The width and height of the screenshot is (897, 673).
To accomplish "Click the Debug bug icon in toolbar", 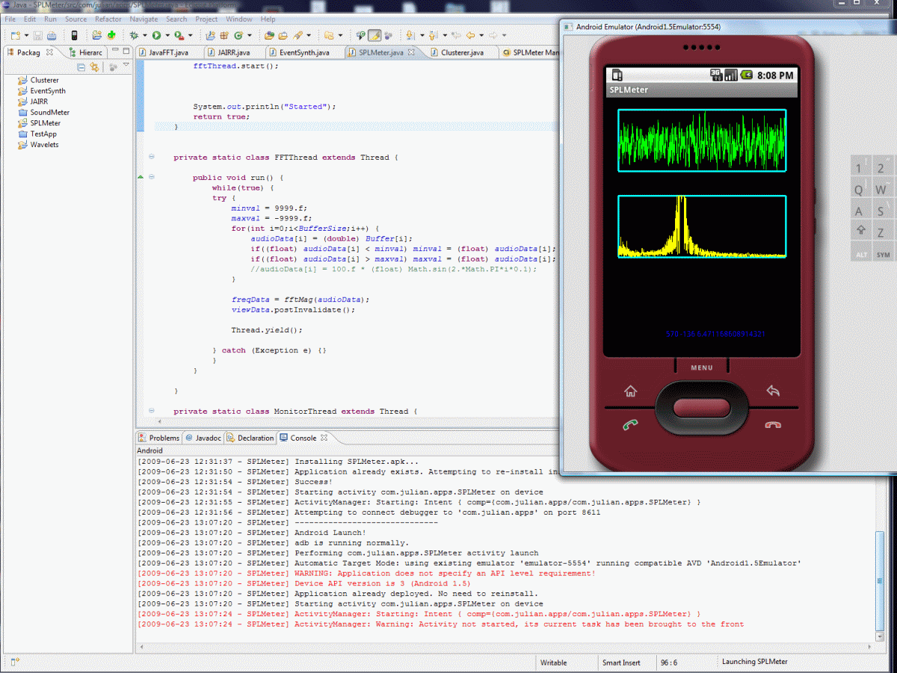I will click(134, 35).
